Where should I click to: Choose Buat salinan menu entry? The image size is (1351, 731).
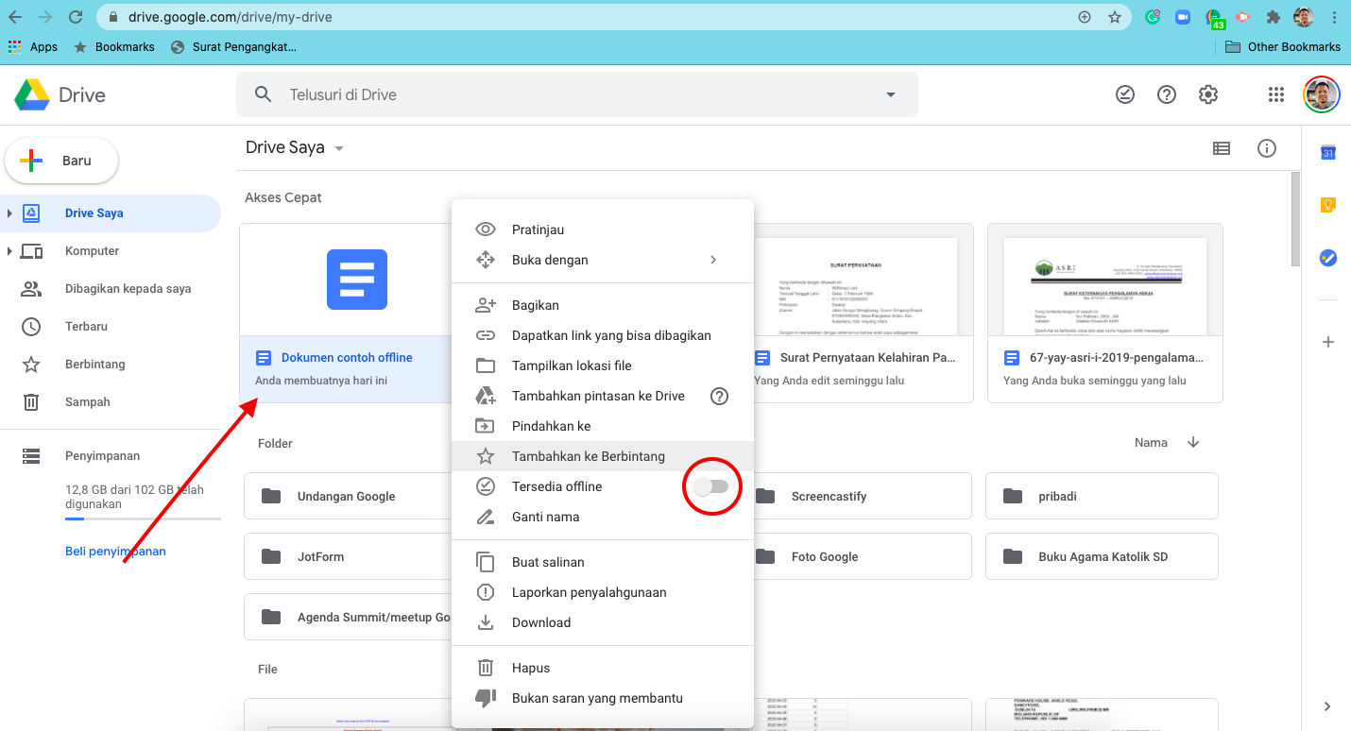click(x=603, y=562)
